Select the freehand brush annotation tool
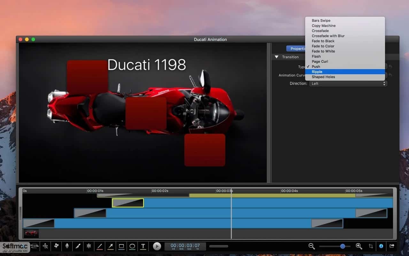The image size is (409, 256). point(78,246)
